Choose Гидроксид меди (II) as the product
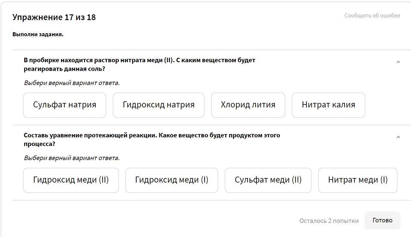411x237 pixels. 71,180
